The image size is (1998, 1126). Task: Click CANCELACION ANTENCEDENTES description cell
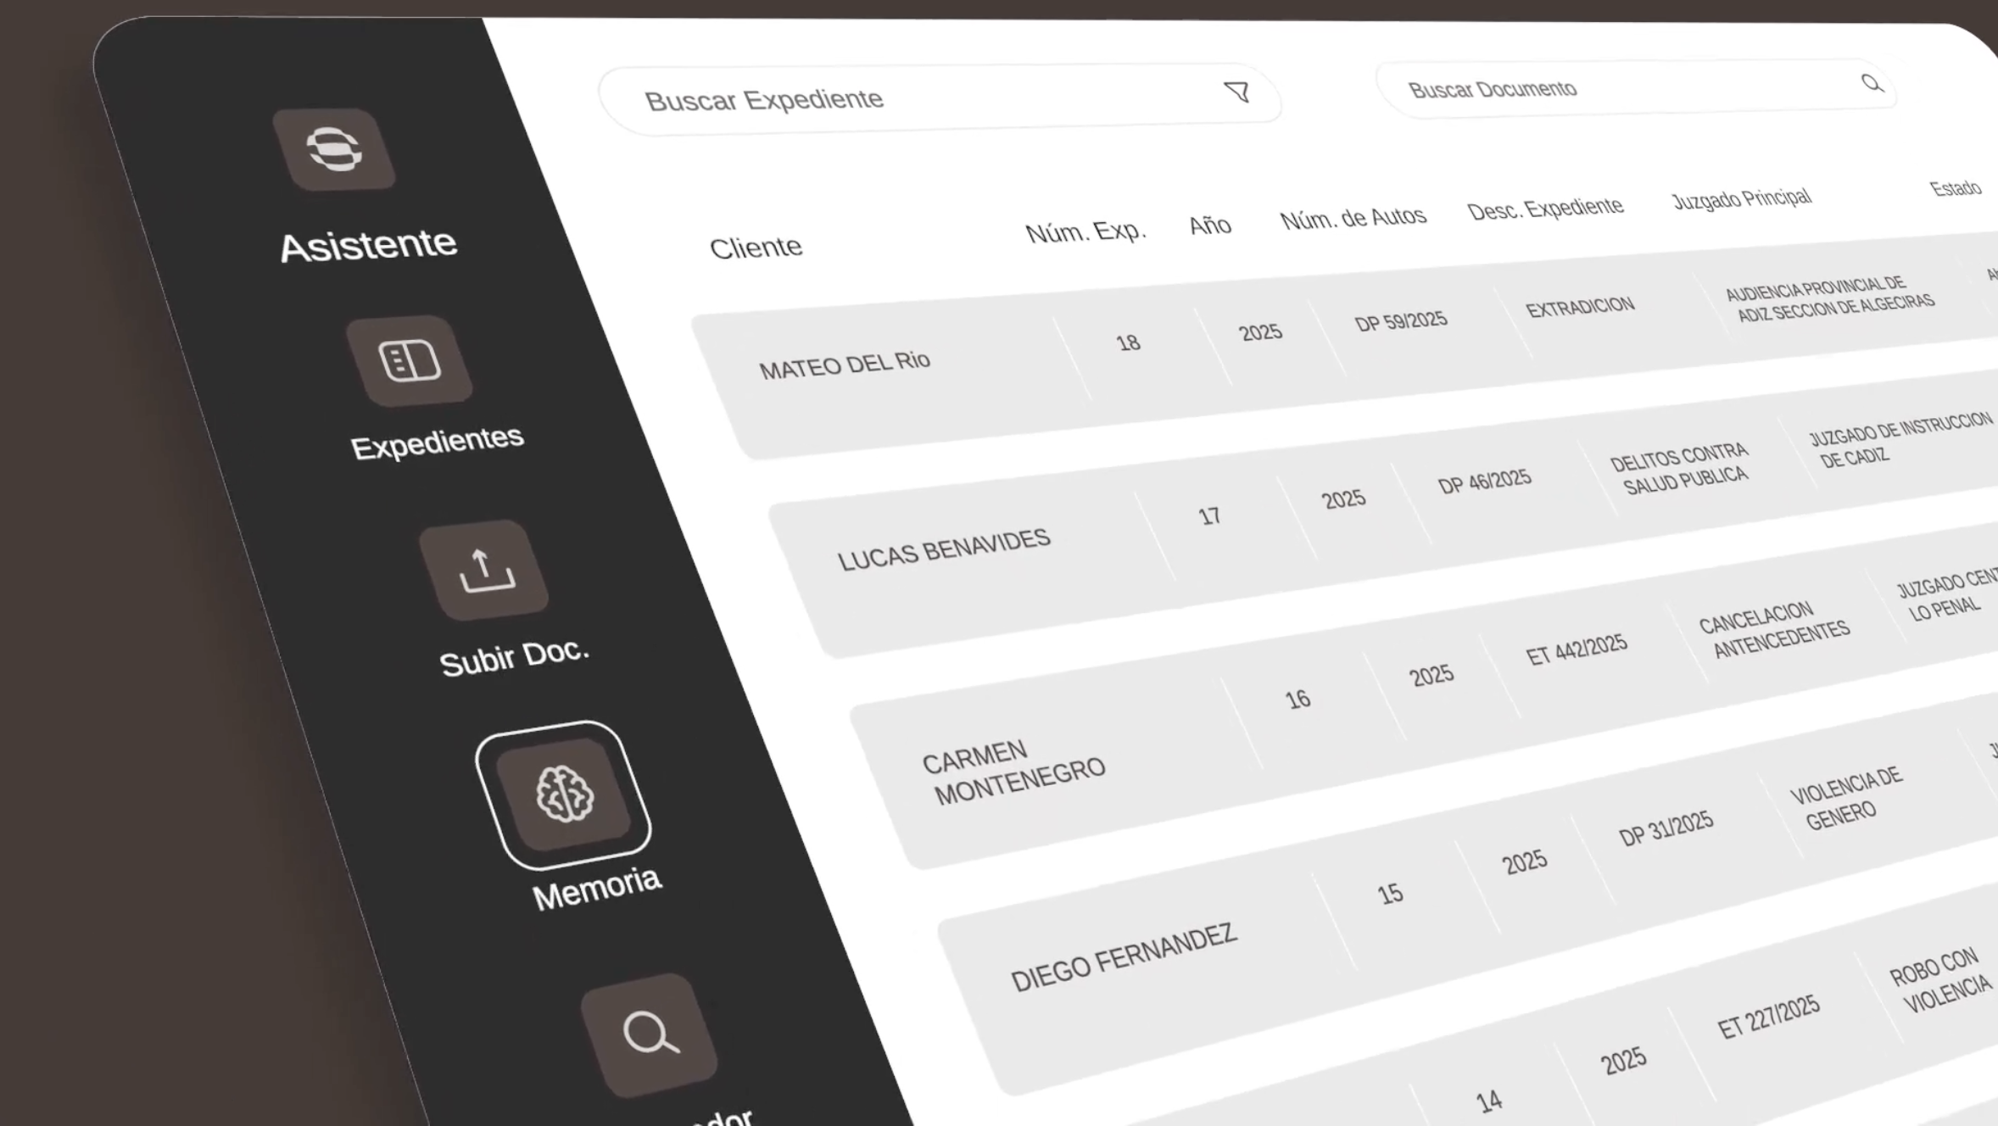pos(1773,629)
